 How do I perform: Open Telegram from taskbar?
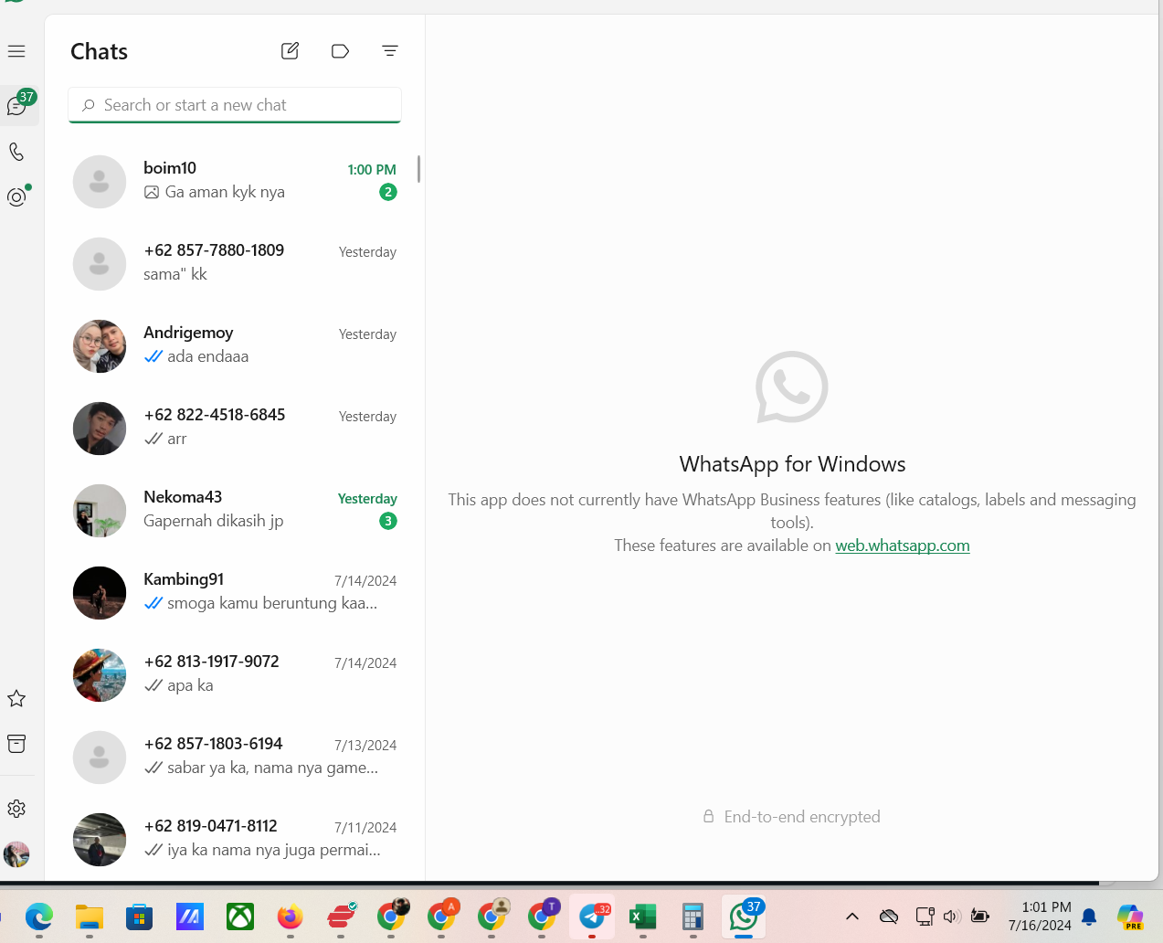pos(593,916)
